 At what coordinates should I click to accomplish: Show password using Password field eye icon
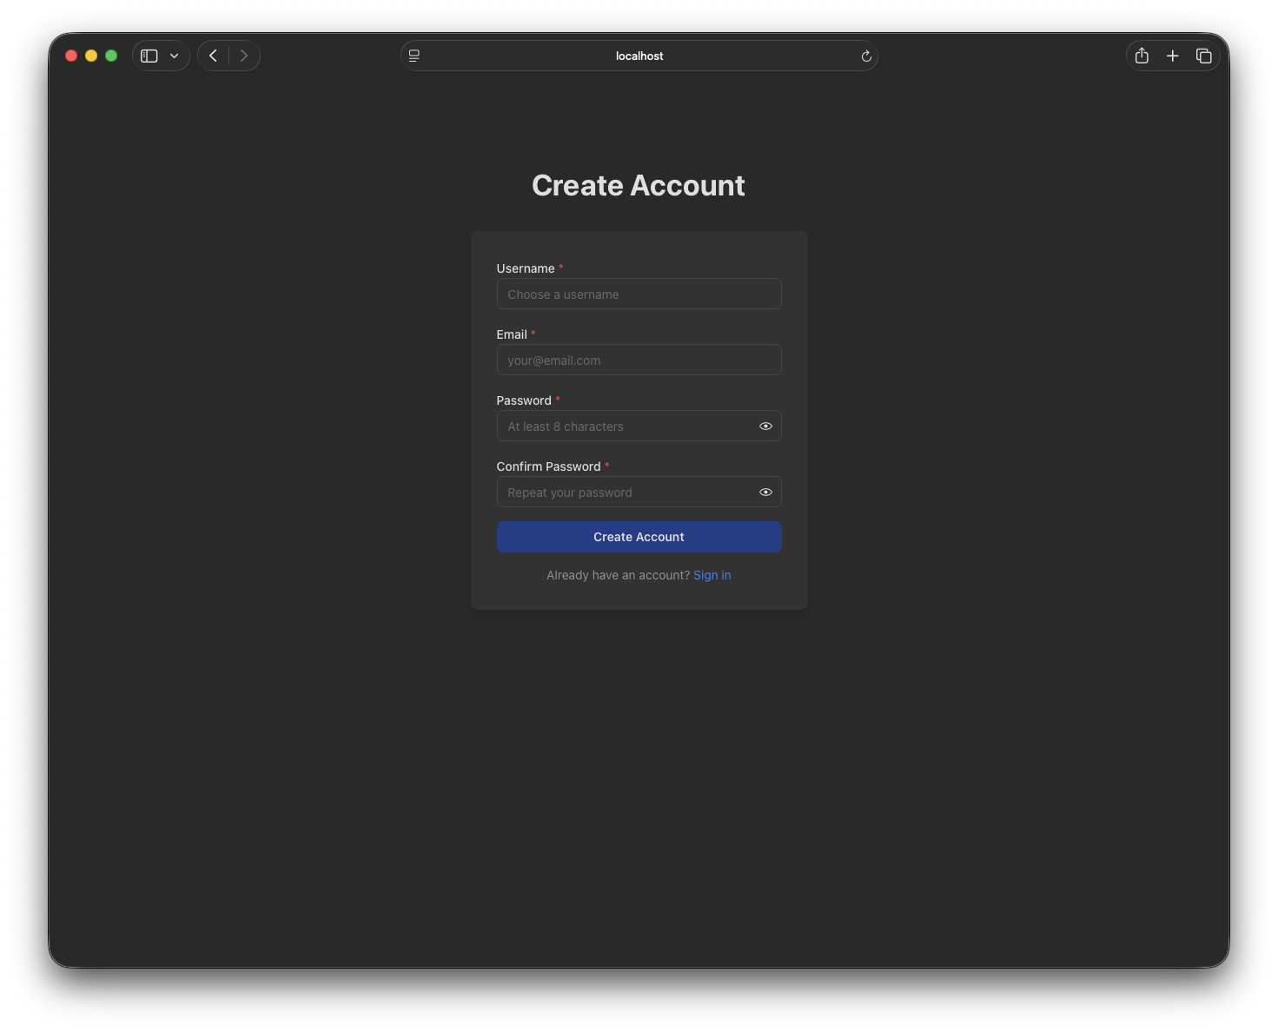(765, 426)
